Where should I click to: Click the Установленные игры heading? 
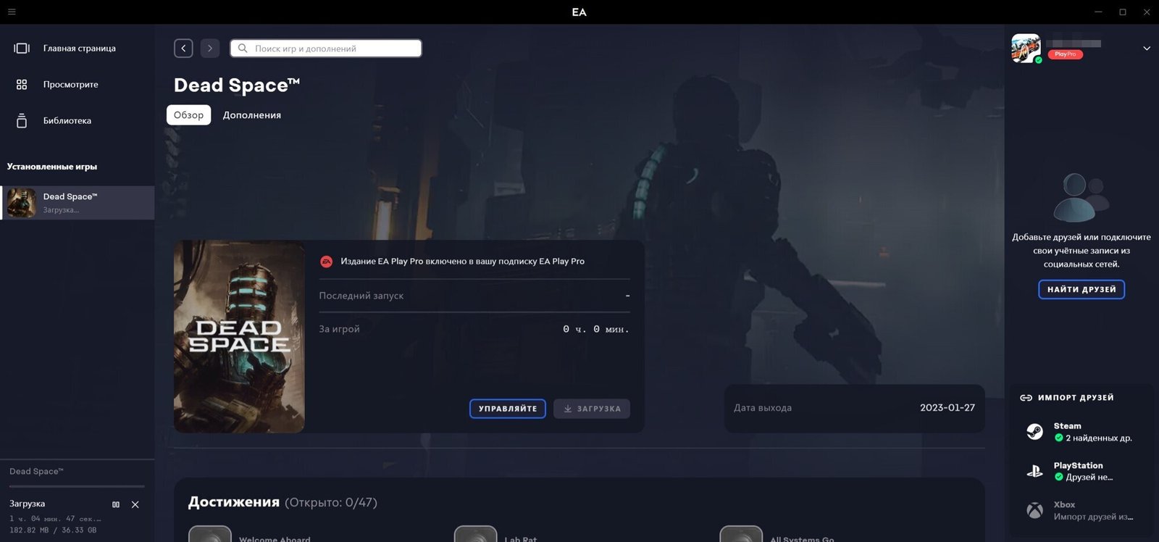52,167
